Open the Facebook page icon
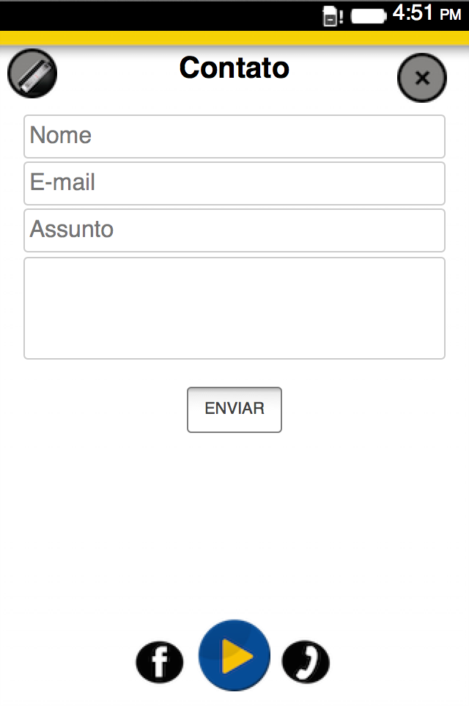This screenshot has height=706, width=469. pyautogui.click(x=159, y=662)
